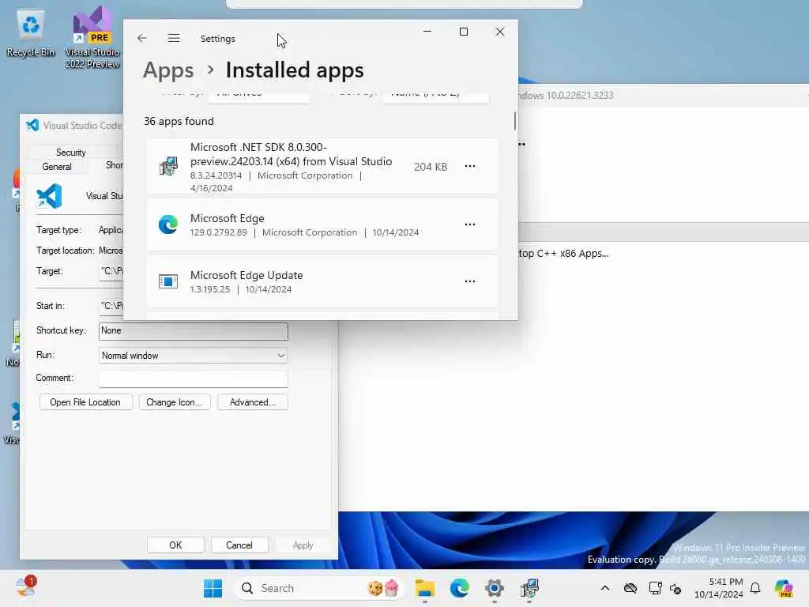The image size is (809, 607).
Task: Click the Microsoft Edge Update app icon
Action: pos(168,281)
